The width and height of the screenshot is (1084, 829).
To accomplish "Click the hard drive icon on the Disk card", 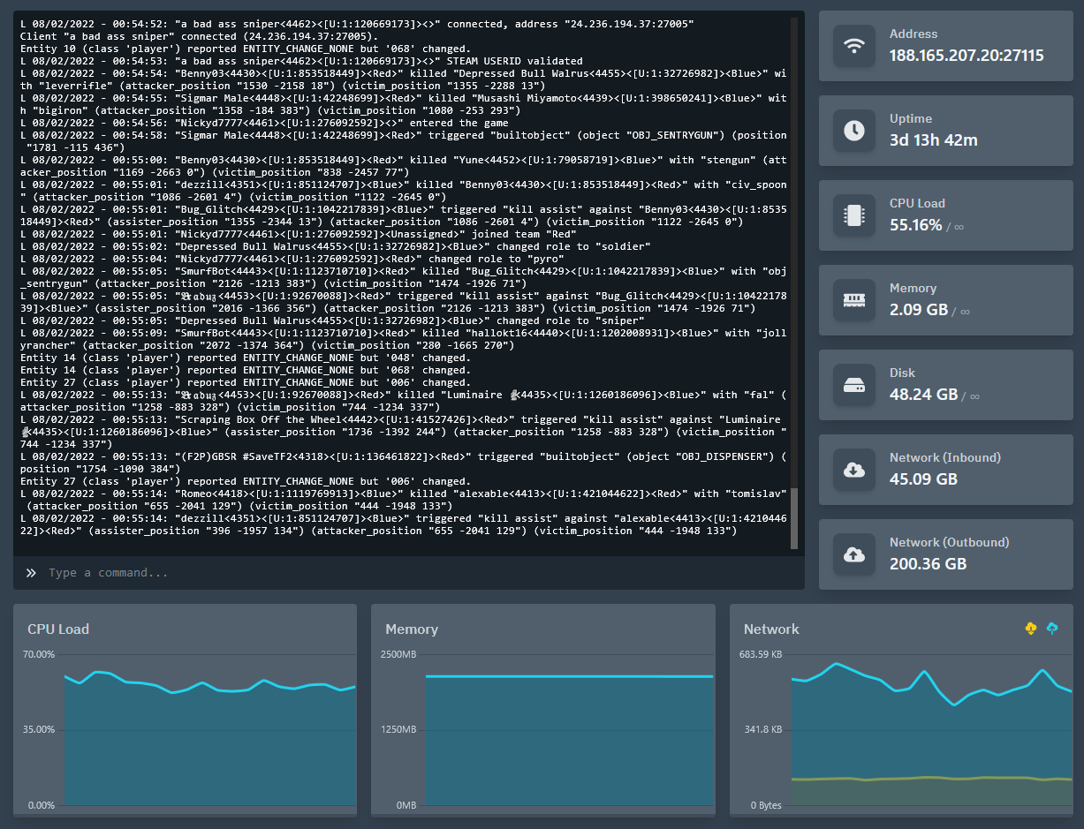I will pyautogui.click(x=854, y=385).
